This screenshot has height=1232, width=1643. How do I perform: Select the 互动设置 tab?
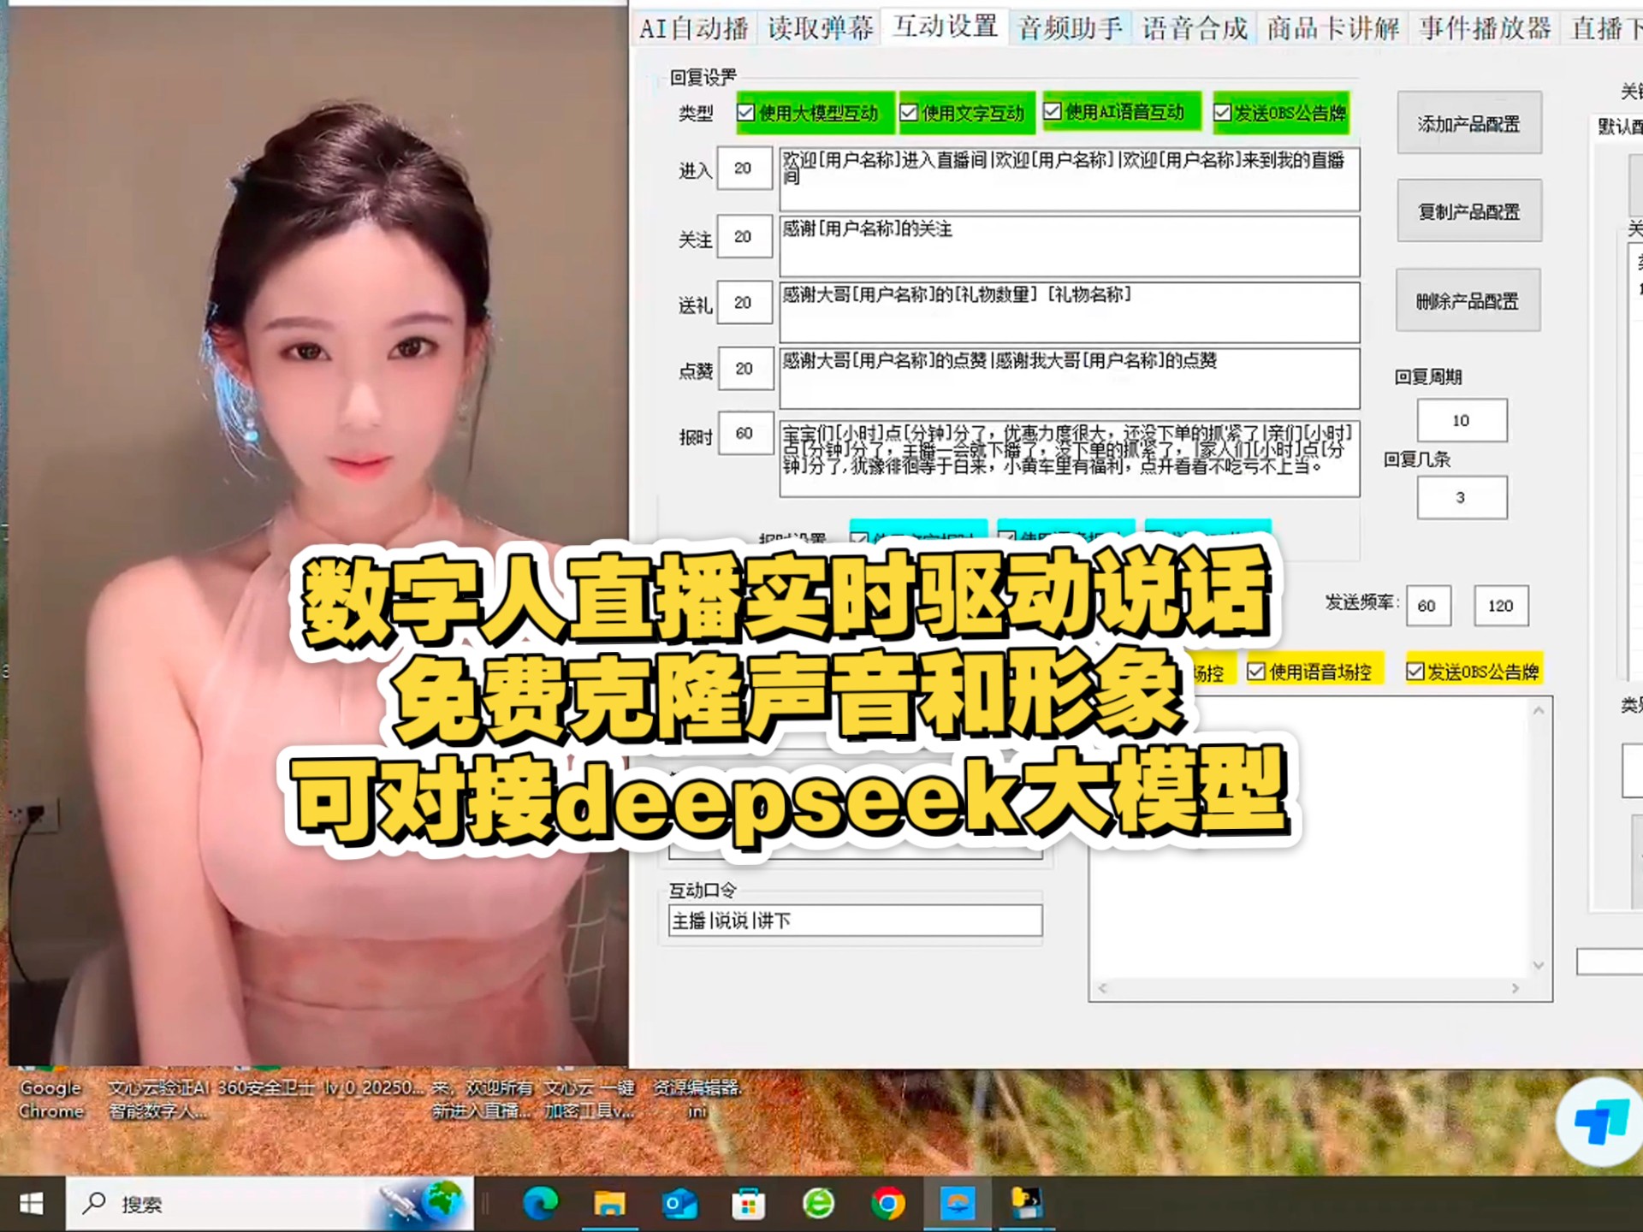pos(946,27)
